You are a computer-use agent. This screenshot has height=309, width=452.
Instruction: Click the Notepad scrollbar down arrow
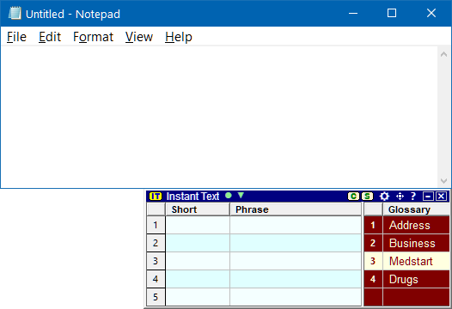[x=443, y=181]
